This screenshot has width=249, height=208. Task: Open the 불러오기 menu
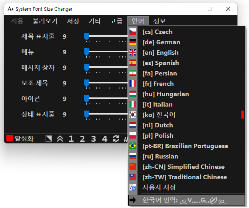(45, 21)
